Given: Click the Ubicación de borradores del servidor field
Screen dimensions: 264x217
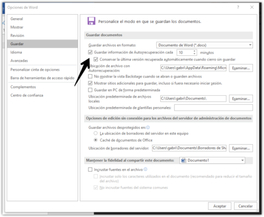Looking at the screenshot, I should [x=189, y=148].
